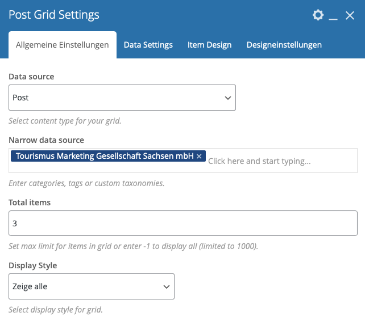Viewport: 365px width, 325px height.
Task: Click the 'Enter categories, tags or custom taxonomies' hint
Action: tap(86, 183)
